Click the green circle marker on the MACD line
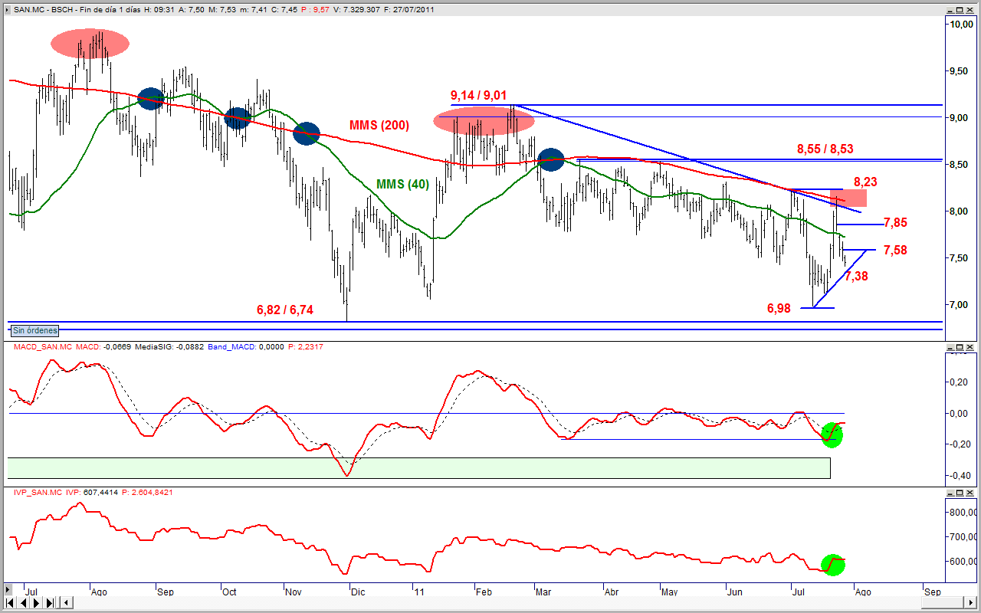Screen dimensions: 981x613 click(x=832, y=434)
